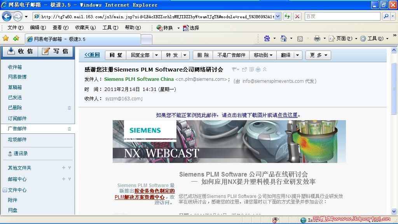Click the 回复 reply button

116,55
